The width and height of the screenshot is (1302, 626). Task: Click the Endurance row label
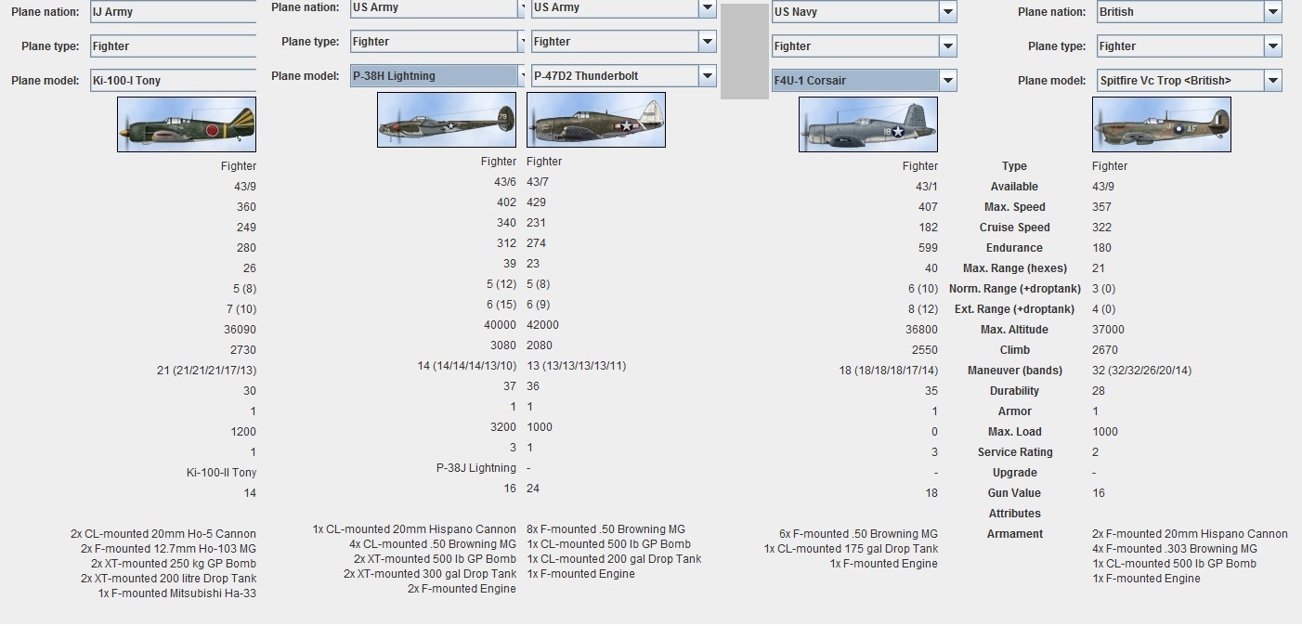click(1014, 248)
